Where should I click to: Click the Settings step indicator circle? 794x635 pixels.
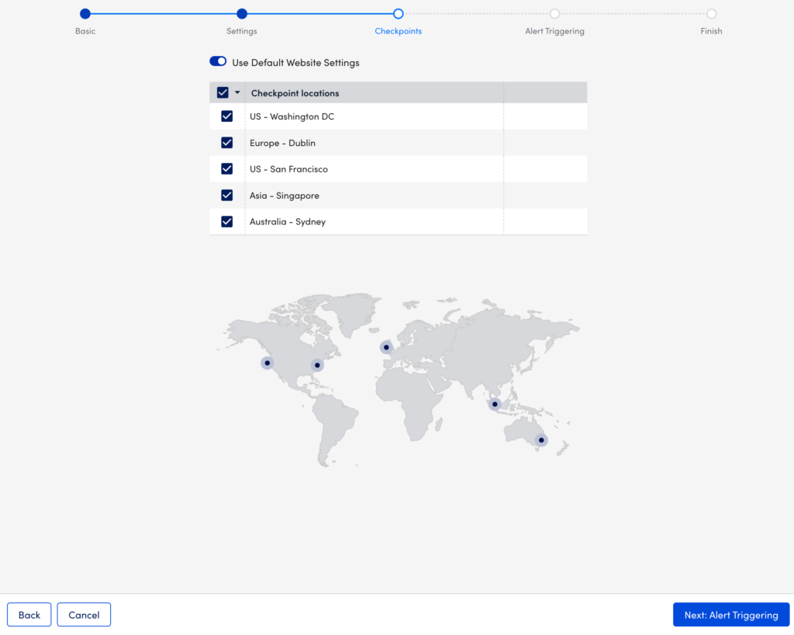(241, 13)
